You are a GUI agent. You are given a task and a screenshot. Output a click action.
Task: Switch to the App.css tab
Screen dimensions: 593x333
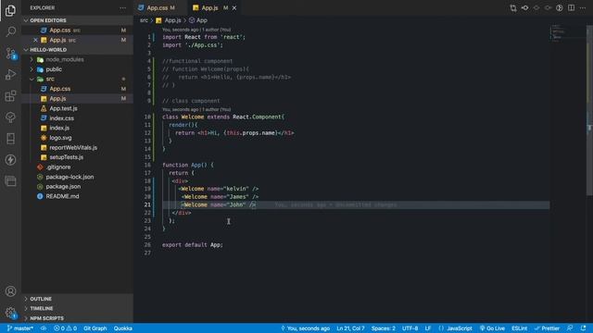tap(157, 8)
